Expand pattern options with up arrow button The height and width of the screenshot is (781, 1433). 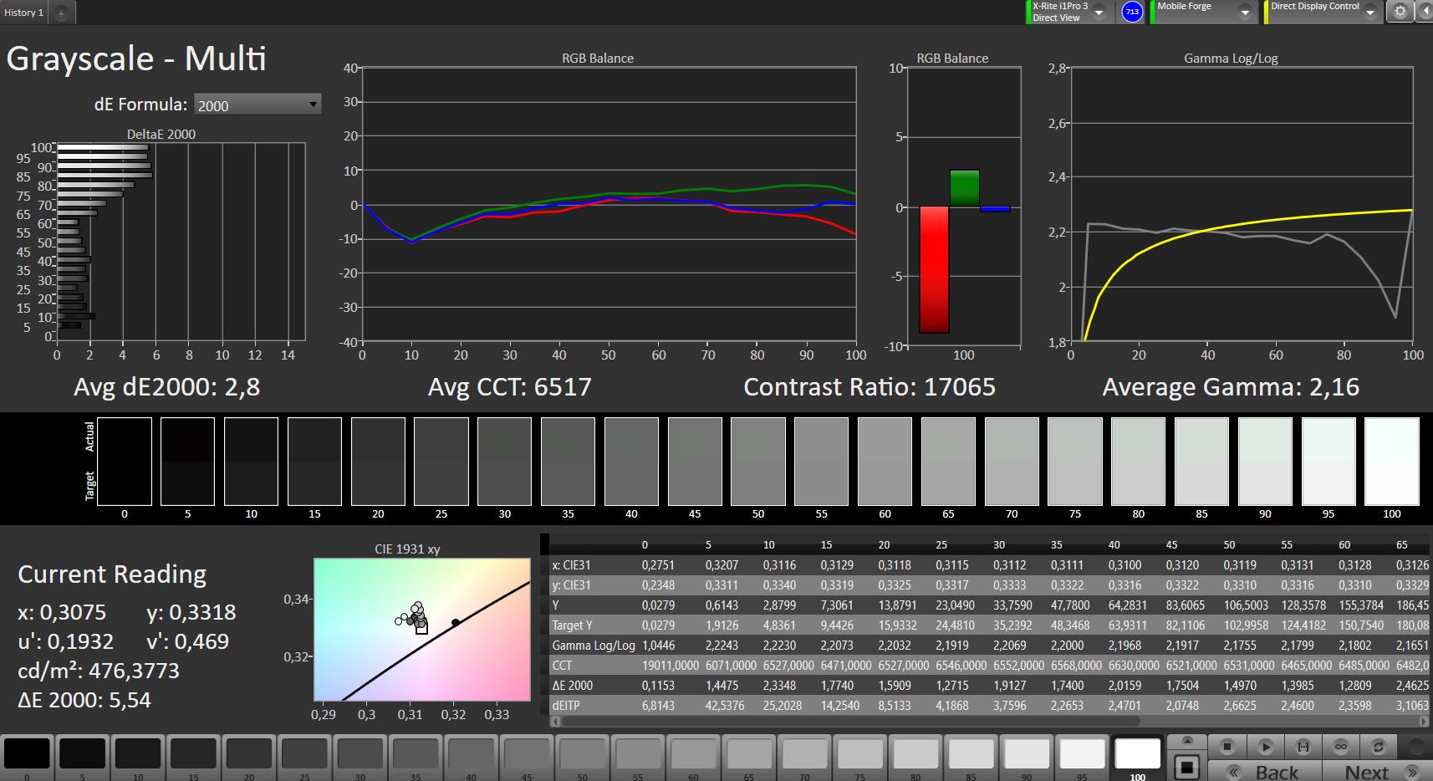pyautogui.click(x=1187, y=742)
